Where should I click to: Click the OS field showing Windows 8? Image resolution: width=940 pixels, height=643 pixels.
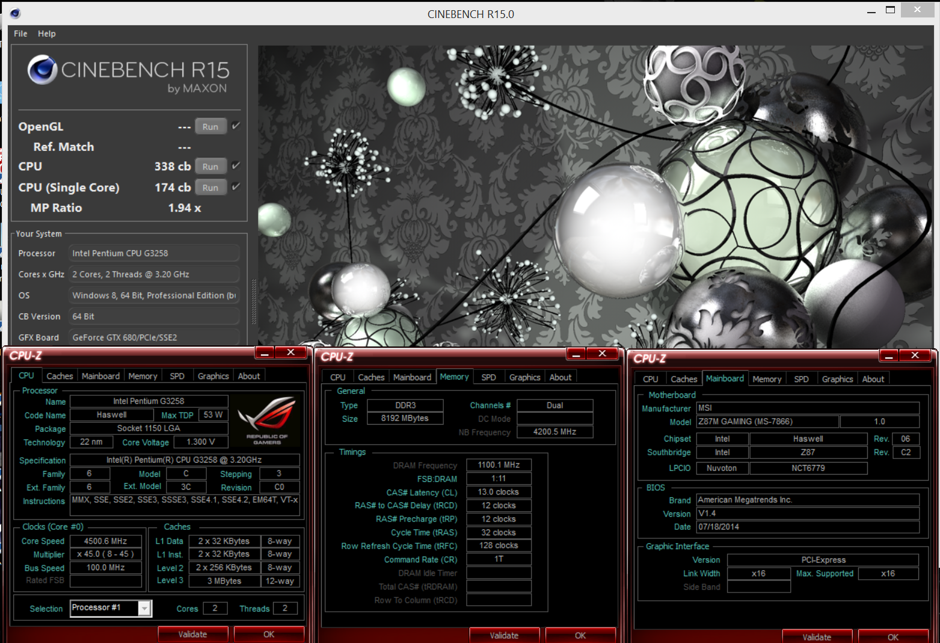click(x=155, y=295)
